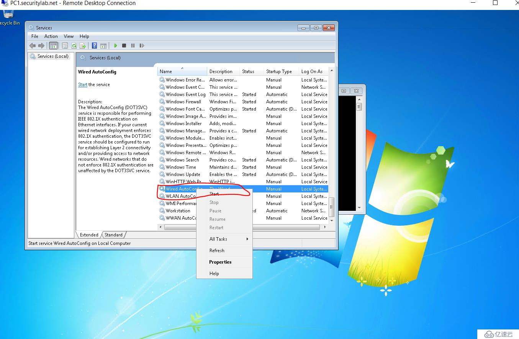Toggle the Show/Hide Console Tree button
This screenshot has height=339, width=519.
click(54, 46)
